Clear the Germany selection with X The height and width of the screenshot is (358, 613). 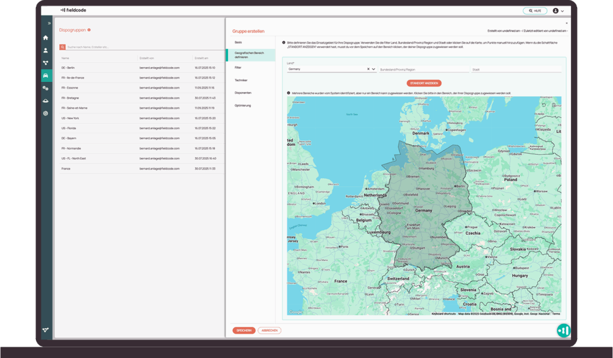(368, 69)
